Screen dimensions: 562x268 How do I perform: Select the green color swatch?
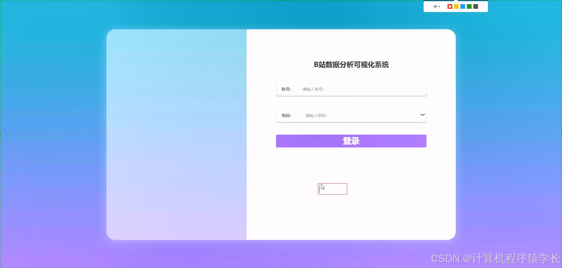coord(469,6)
